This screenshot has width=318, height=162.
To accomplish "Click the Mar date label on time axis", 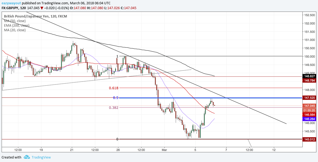I will (x=165, y=150).
